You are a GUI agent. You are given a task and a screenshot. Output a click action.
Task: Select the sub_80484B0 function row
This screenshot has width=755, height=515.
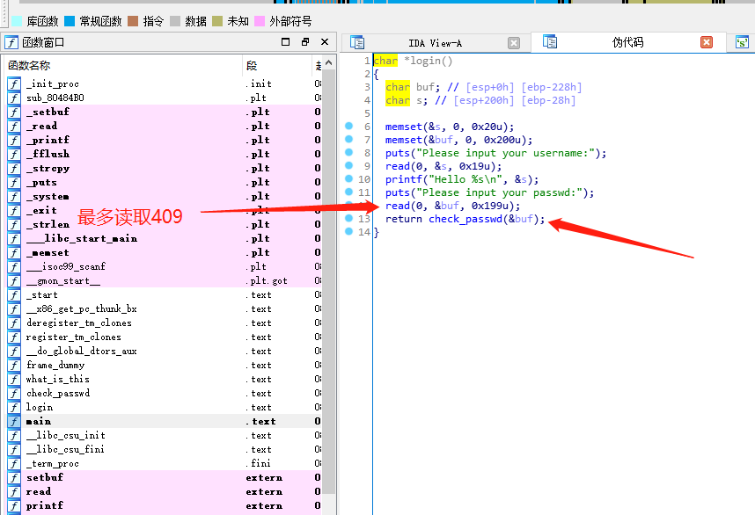click(164, 98)
